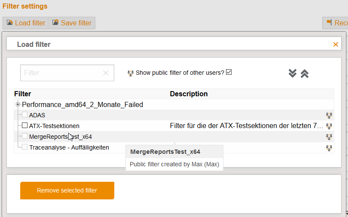Viewport: 348px width, 217px height.
Task: Click the Description column header
Action: point(189,94)
